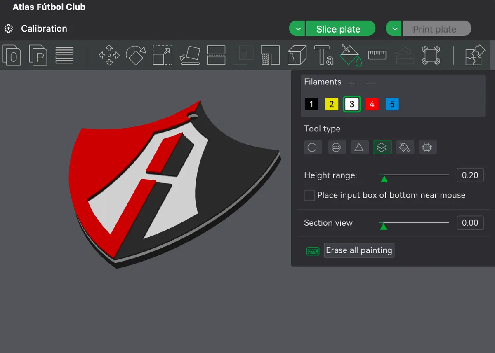Enable Place input box of bottom near mouse
Image resolution: width=495 pixels, height=353 pixels.
[x=309, y=195]
